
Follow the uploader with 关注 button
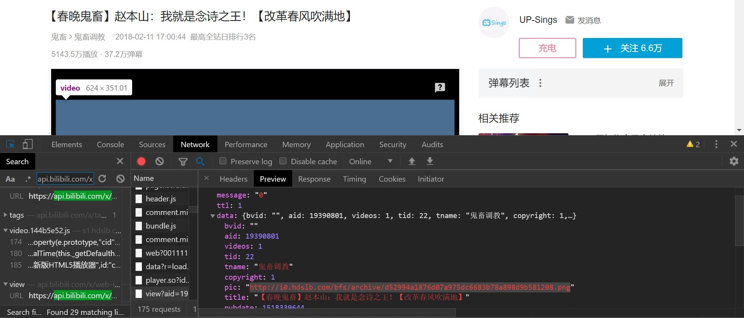[632, 48]
